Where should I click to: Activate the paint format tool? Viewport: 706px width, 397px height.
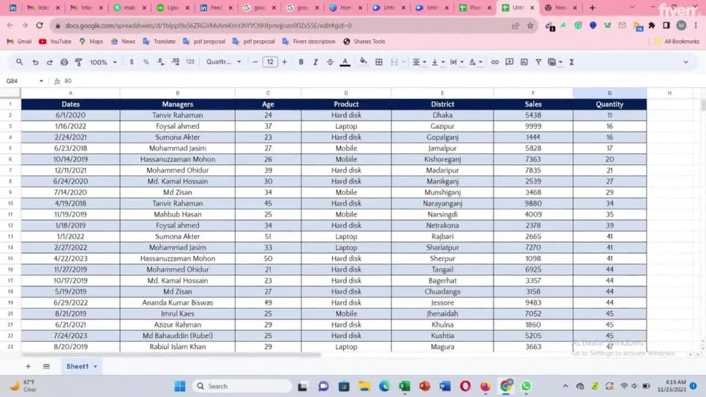(79, 62)
